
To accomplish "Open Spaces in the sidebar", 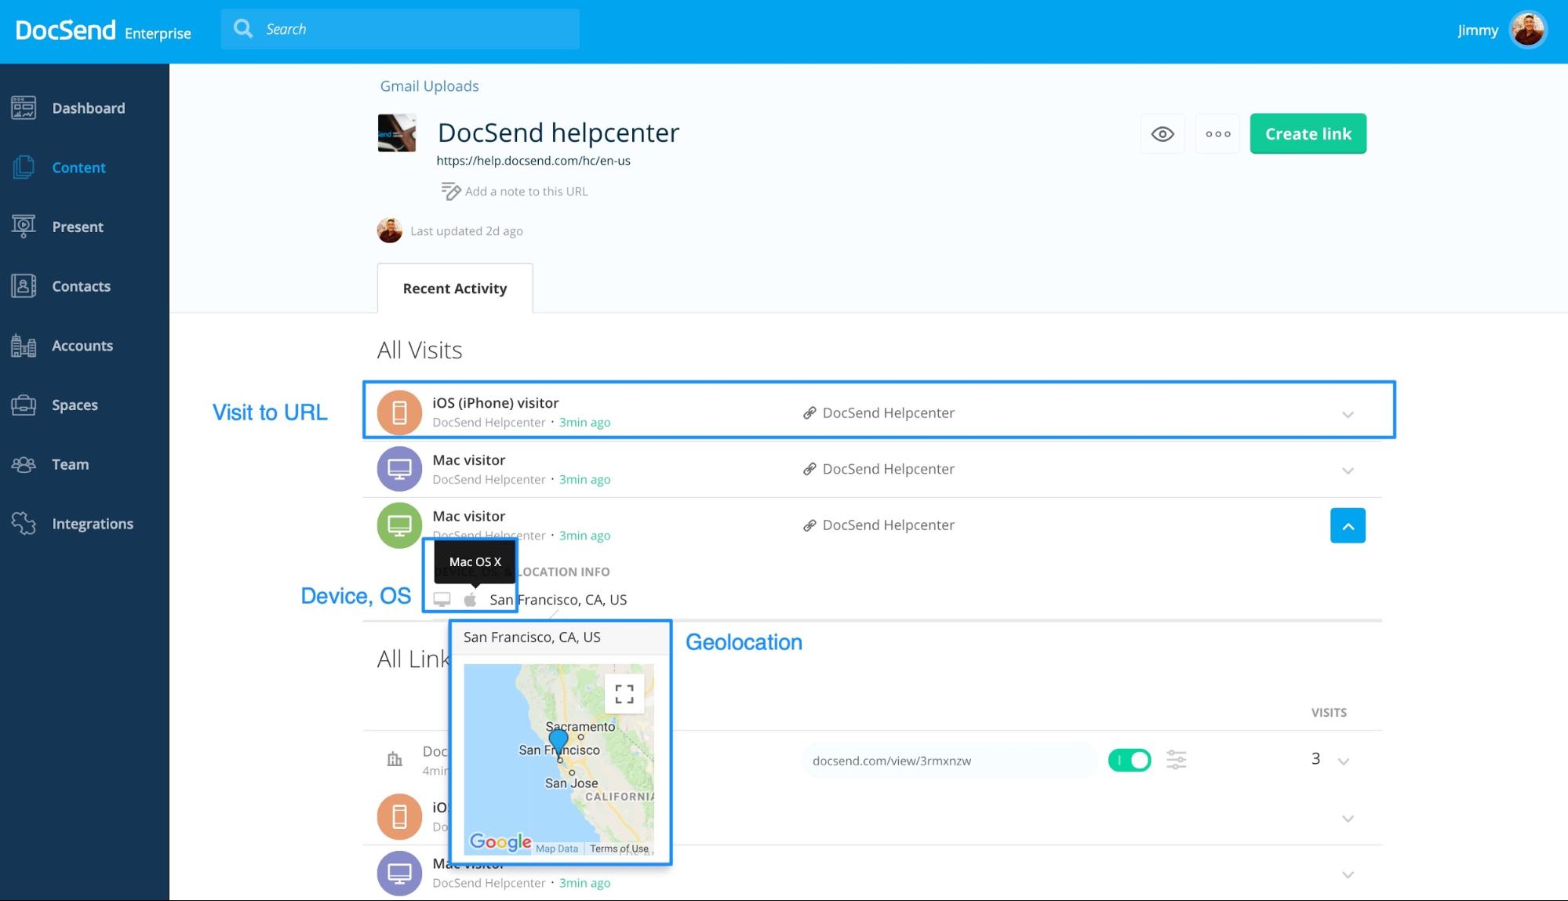I will (x=75, y=405).
